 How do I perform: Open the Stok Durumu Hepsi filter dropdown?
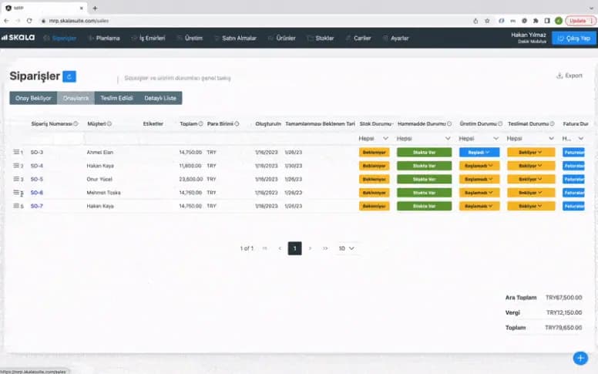click(374, 139)
